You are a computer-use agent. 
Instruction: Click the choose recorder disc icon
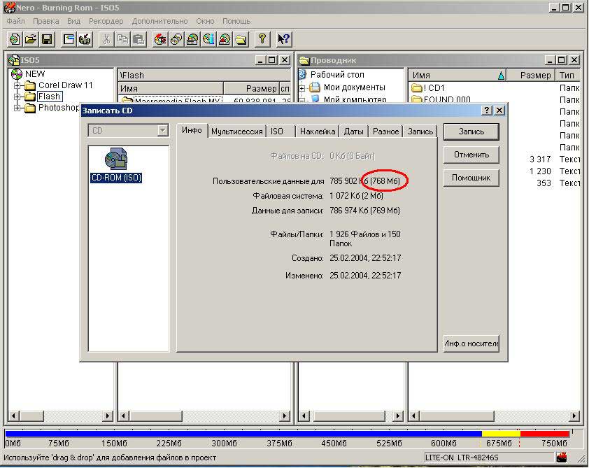click(x=192, y=39)
